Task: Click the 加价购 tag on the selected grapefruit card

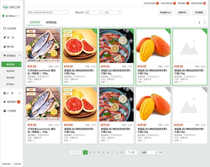Action: 67,35
